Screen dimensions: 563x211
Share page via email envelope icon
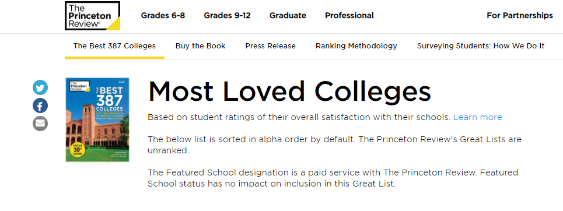(40, 124)
